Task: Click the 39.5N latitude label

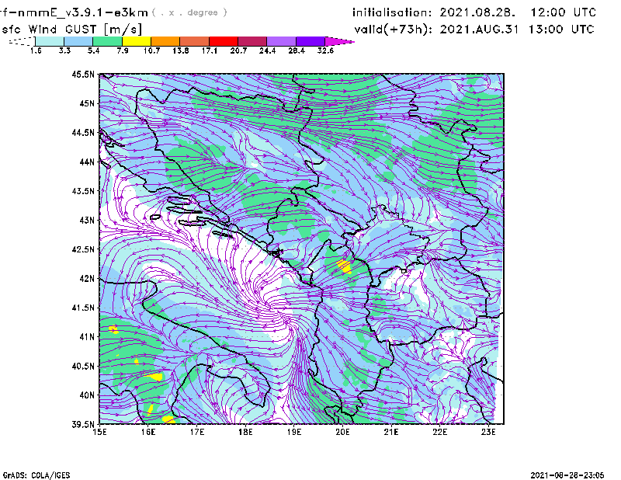Action: [83, 424]
